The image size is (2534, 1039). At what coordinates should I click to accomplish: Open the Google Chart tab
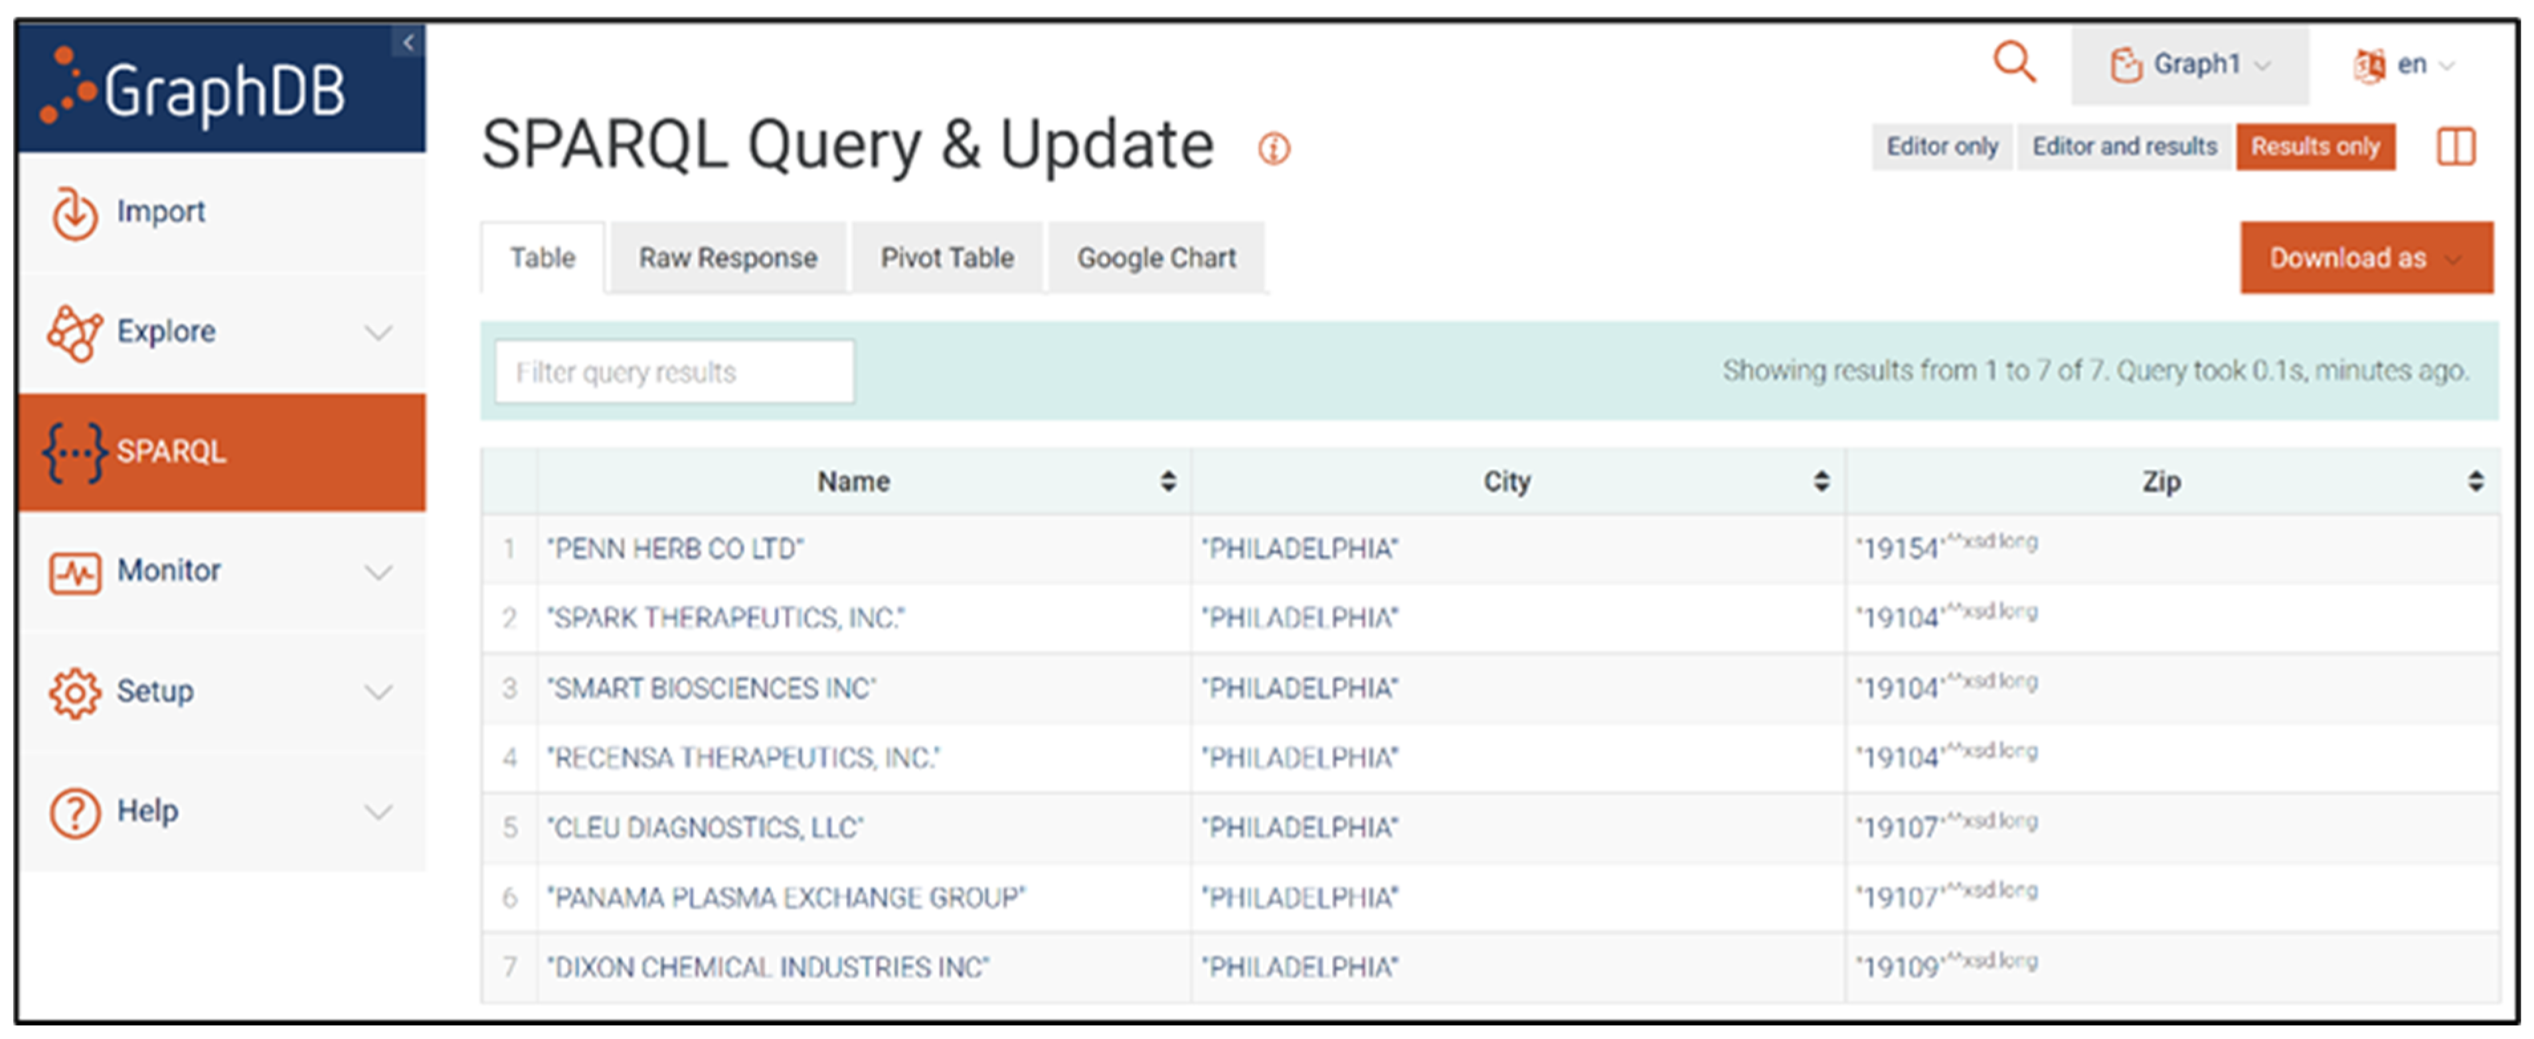(1156, 259)
